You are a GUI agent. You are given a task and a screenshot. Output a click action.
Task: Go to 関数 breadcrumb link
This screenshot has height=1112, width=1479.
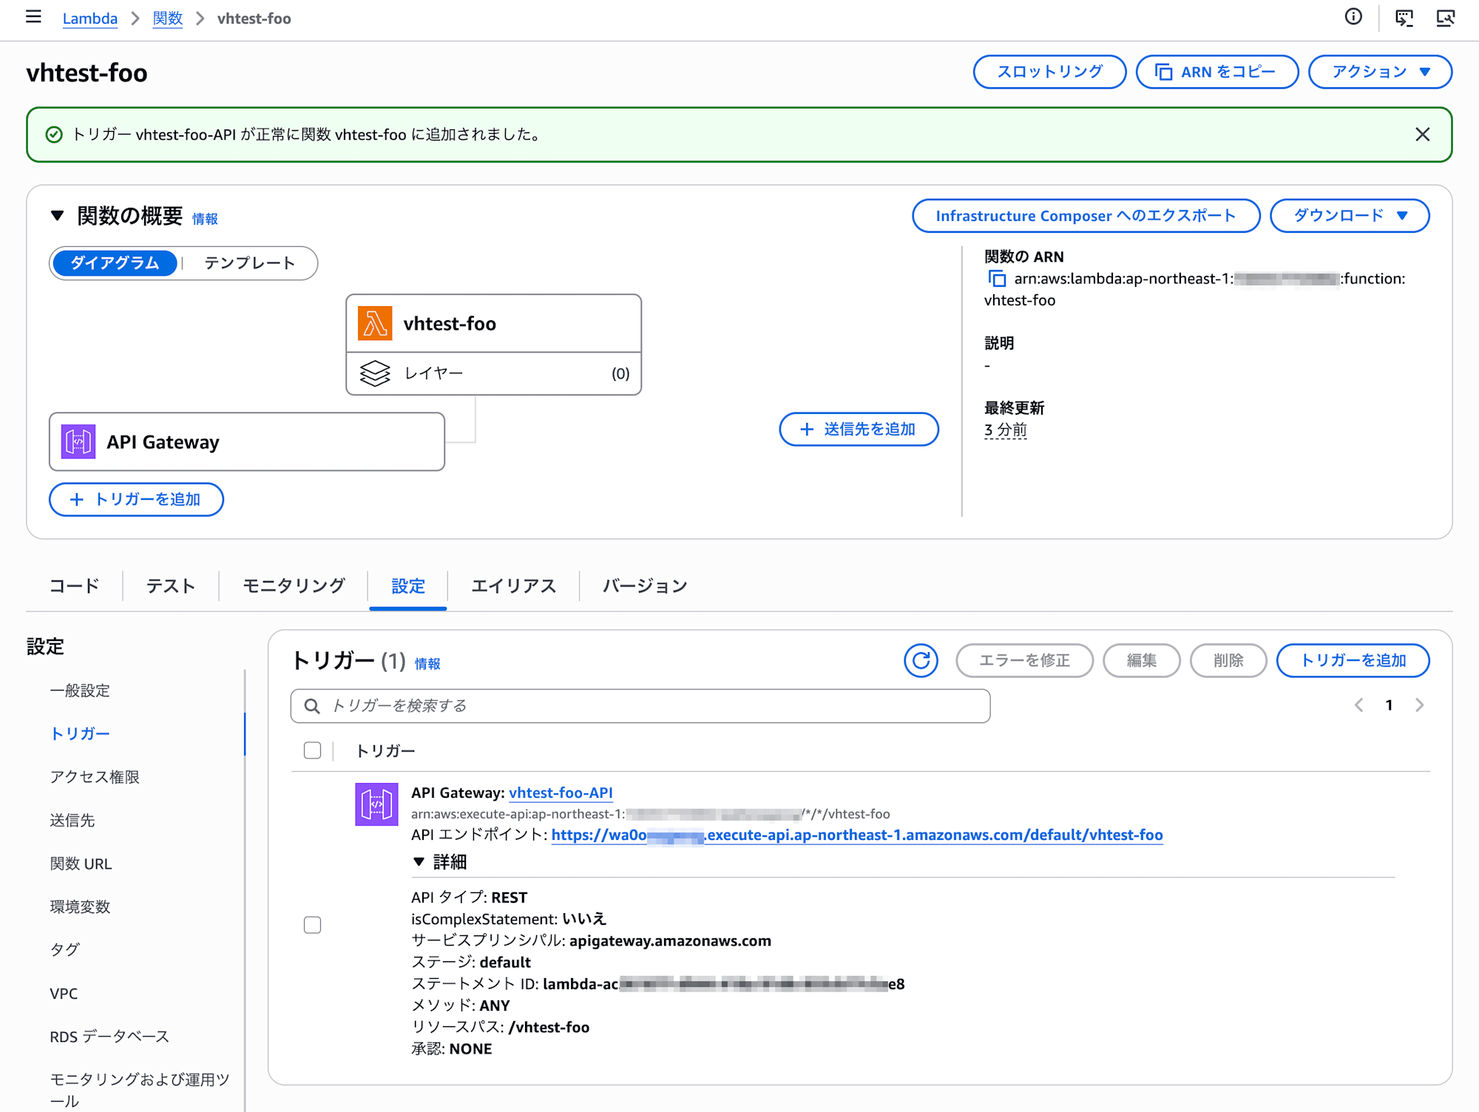pyautogui.click(x=168, y=18)
